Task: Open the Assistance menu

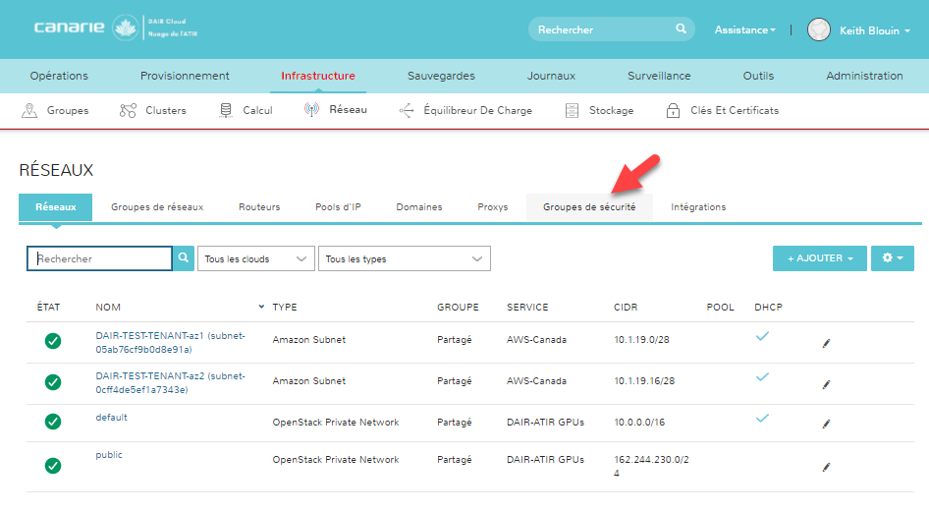Action: coord(744,30)
